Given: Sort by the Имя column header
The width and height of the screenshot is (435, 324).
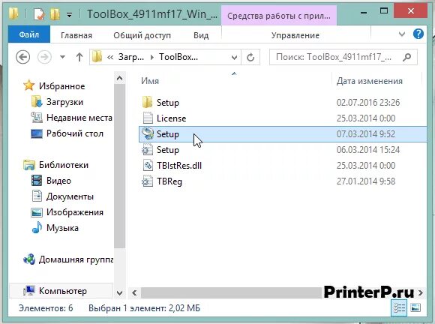Looking at the screenshot, I should tap(150, 81).
